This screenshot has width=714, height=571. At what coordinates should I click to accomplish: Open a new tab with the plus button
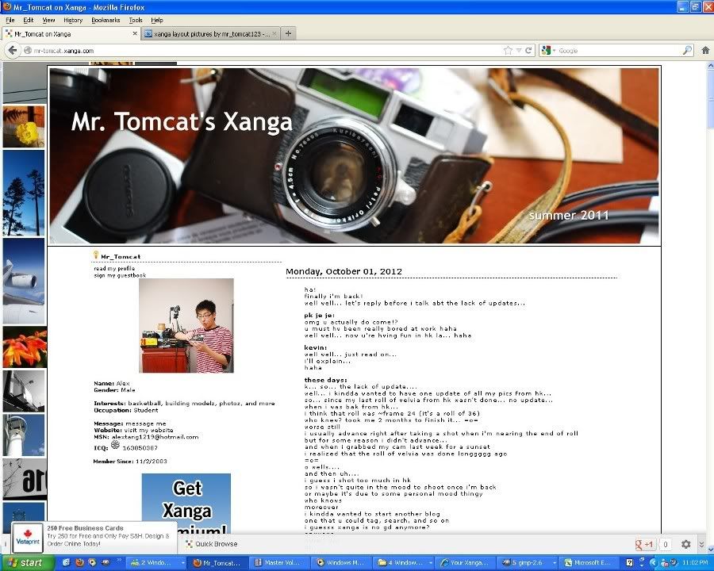tap(288, 33)
